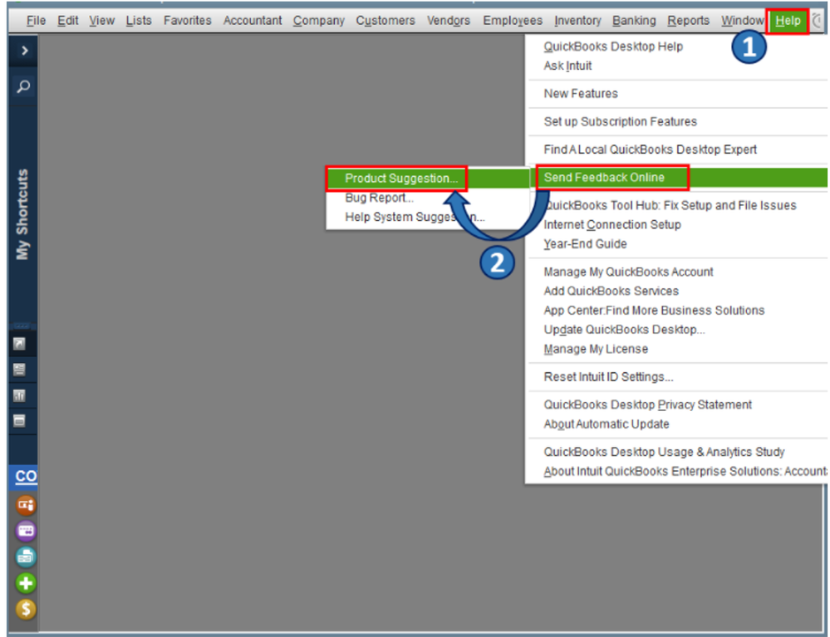
Task: Choose Set up Subscription Features
Action: point(621,122)
